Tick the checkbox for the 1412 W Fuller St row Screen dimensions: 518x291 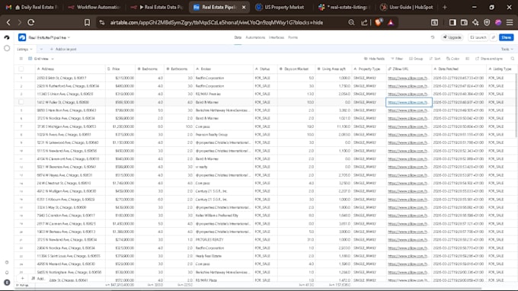[x=21, y=102]
